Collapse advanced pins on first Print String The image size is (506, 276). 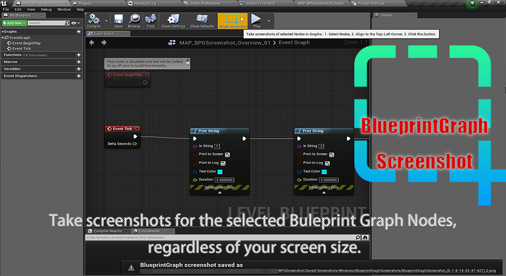(x=220, y=192)
